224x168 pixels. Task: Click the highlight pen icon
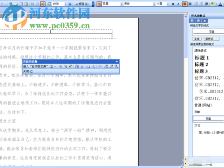tap(212, 4)
